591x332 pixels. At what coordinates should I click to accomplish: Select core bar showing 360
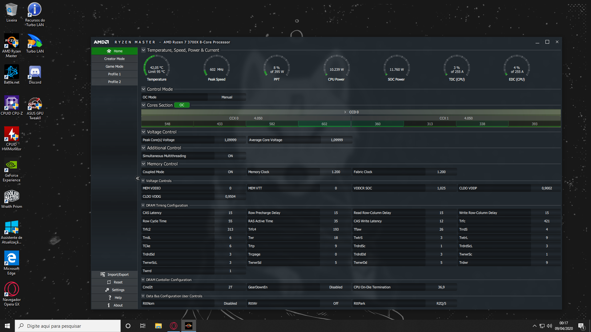[x=378, y=124]
